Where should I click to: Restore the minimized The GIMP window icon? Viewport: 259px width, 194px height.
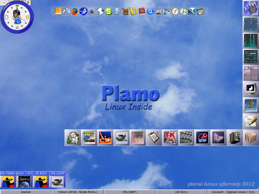point(58,180)
